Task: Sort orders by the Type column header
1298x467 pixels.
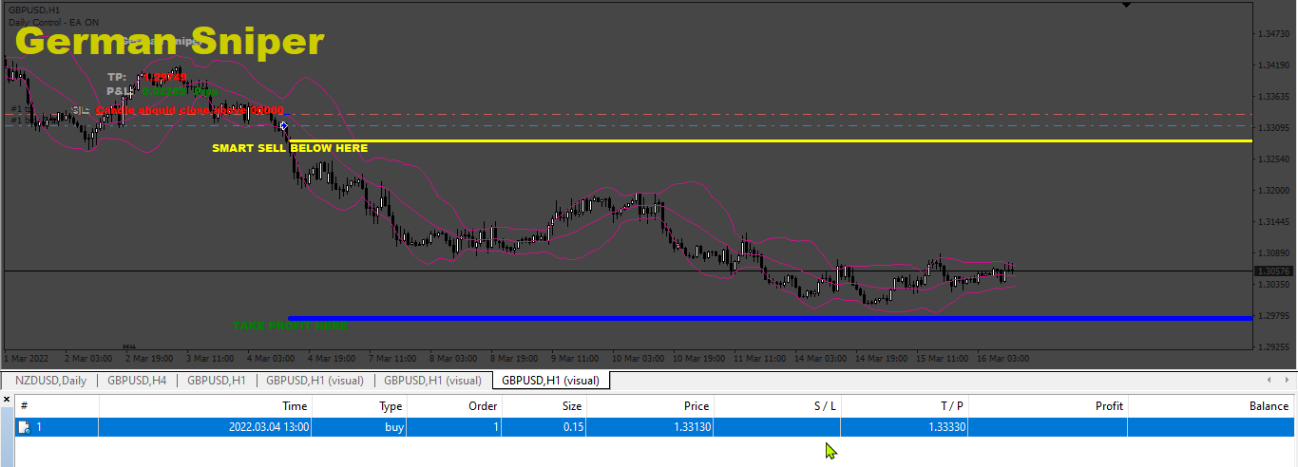Action: coord(359,405)
